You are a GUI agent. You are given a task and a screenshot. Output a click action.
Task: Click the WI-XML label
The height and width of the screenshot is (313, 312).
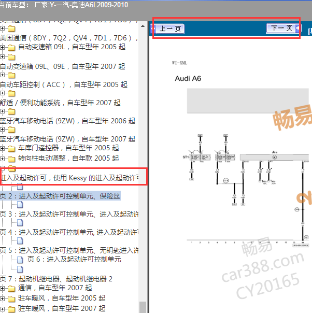[179, 63]
